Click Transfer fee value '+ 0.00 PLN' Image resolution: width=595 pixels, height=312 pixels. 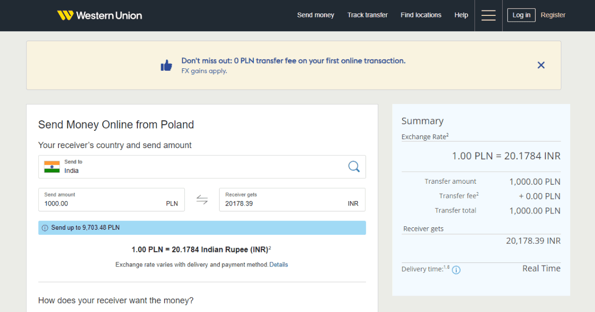[539, 196]
